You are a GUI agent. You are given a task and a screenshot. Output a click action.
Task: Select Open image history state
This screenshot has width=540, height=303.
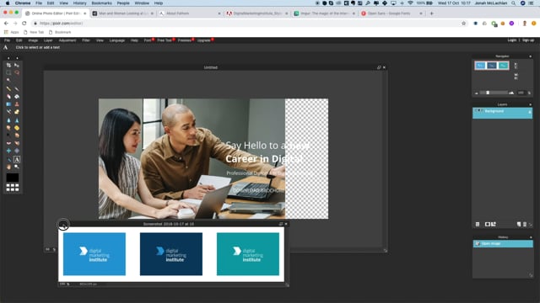[503, 243]
